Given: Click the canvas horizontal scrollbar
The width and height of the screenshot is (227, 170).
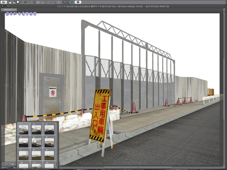Looking at the screenshot, I should click(x=138, y=167).
